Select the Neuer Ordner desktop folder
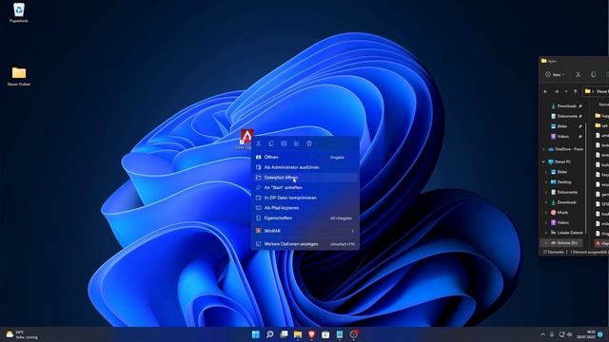Screen dimensions: 609x342 tap(19, 76)
